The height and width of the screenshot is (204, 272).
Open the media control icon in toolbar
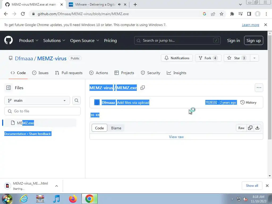point(241,14)
